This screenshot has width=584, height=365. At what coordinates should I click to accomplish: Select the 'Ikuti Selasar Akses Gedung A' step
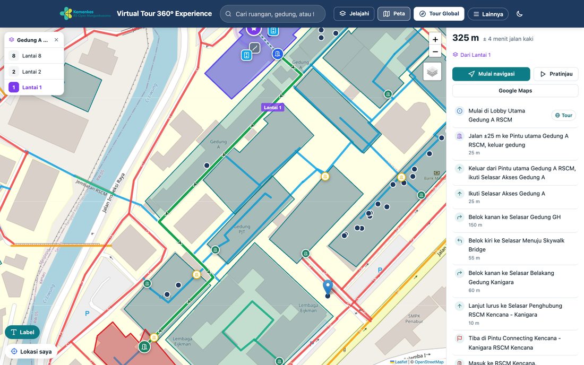coord(515,197)
